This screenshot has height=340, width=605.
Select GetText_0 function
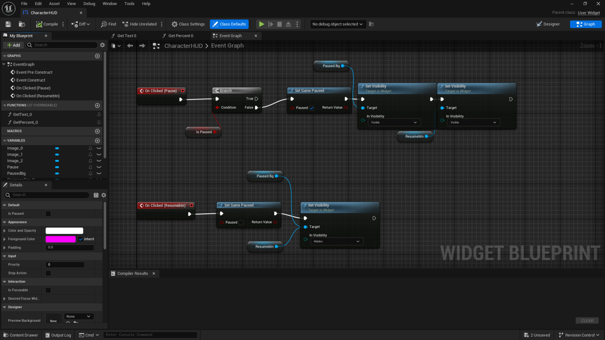coord(23,114)
